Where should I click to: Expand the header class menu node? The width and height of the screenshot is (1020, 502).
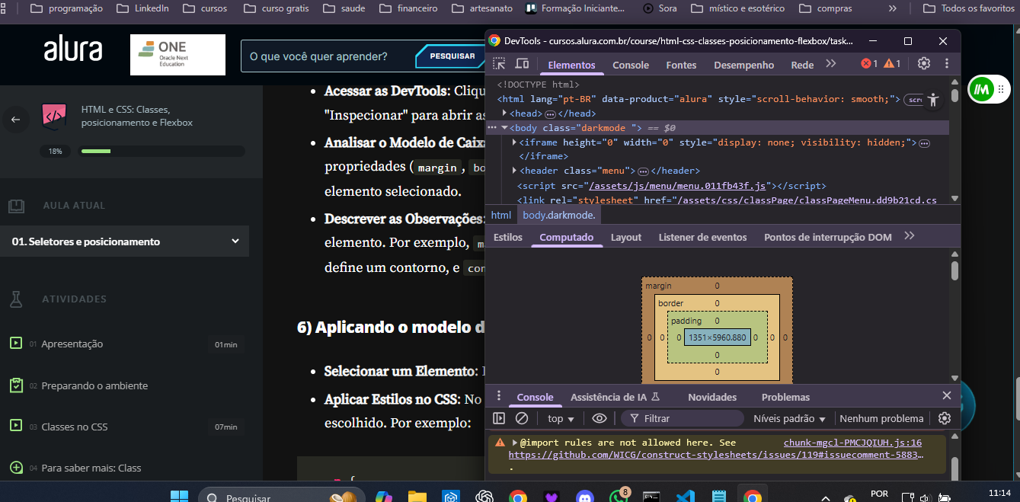(x=515, y=171)
